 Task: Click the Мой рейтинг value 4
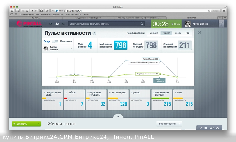(90, 45)
